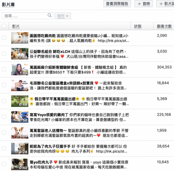This screenshot has height=171, width=174.
Task: Check the box for 妮妮為了肉丸子狂握手手 video
Action: [x=4, y=148]
